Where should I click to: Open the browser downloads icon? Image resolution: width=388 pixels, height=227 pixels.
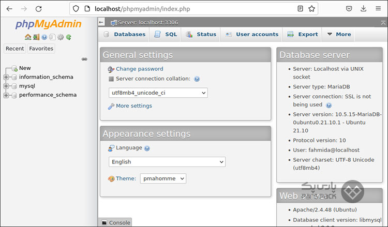[363, 9]
